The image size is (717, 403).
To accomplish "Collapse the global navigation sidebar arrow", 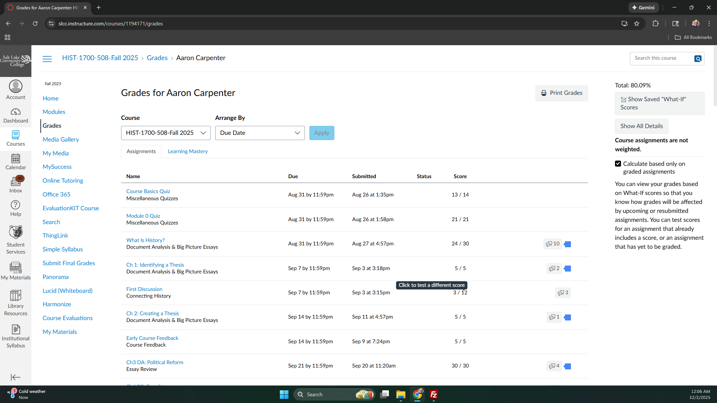I will pos(16,377).
